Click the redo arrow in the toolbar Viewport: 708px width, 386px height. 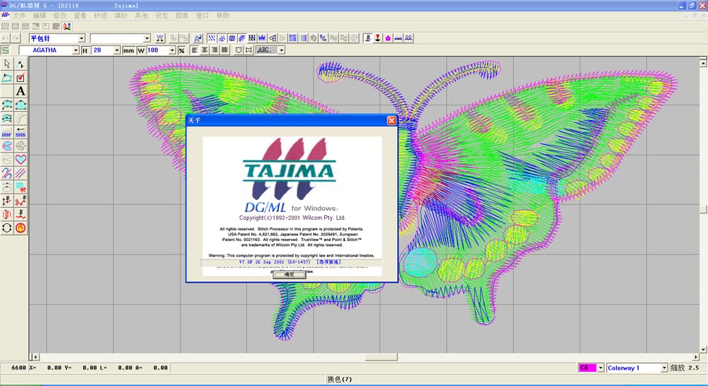coord(16,38)
